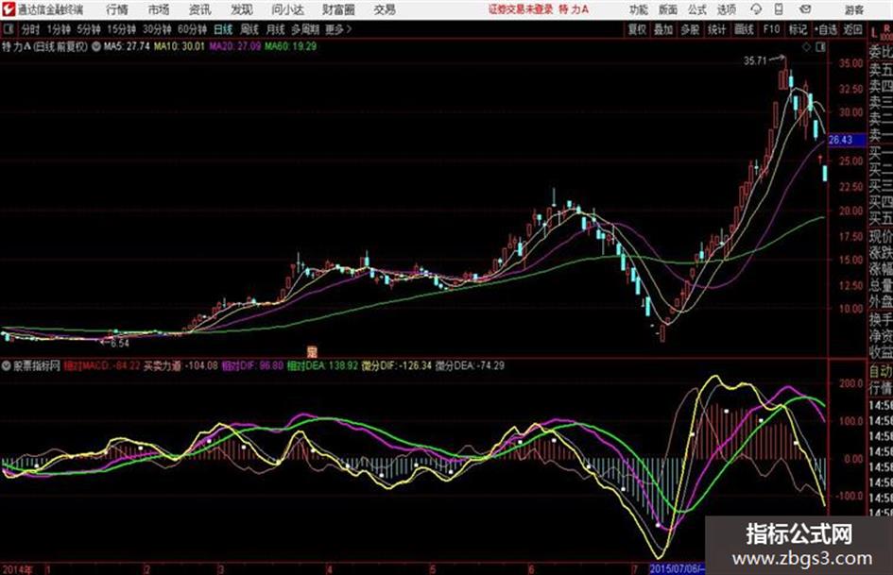Click the 返回 back button
The image size is (893, 575).
pyautogui.click(x=853, y=29)
